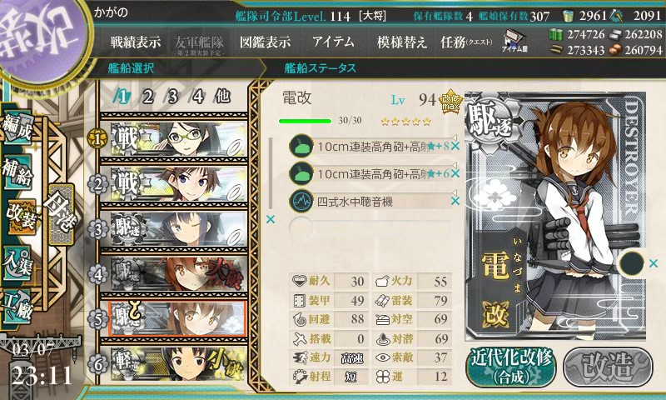Open the 四式水中聴音機 equipment slot
The height and width of the screenshot is (400, 666).
pos(370,201)
